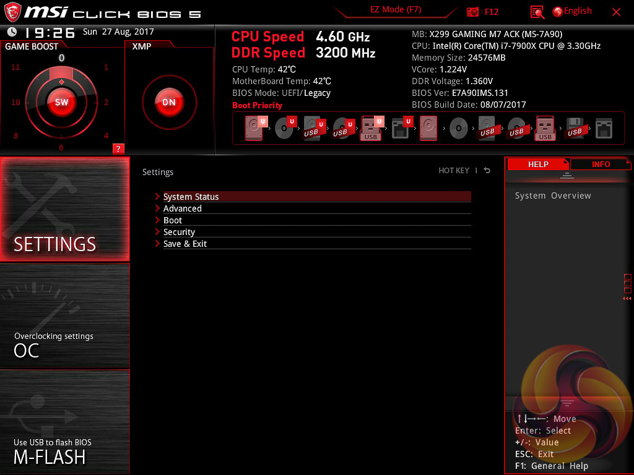Click the Memory Size 24576MB text
This screenshot has height=475, width=634.
click(459, 58)
